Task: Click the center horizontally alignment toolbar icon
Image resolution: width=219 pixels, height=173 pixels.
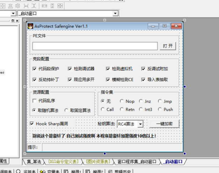Action: click(2, 6)
